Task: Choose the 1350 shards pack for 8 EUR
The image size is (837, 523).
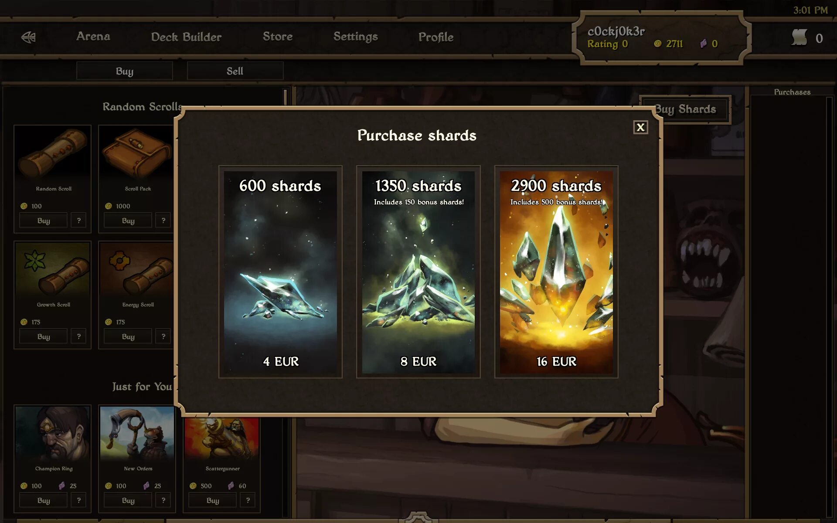Action: tap(418, 272)
